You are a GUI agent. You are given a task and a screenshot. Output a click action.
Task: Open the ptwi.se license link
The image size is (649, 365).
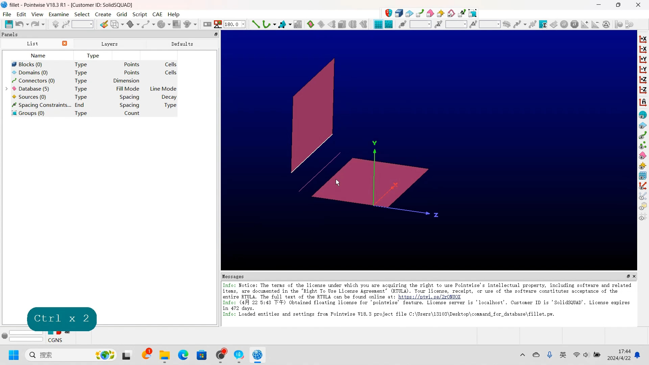tap(429, 297)
